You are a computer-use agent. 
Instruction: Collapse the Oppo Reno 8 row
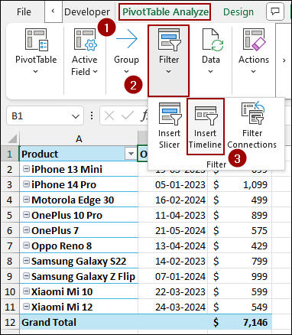pyautogui.click(x=26, y=246)
